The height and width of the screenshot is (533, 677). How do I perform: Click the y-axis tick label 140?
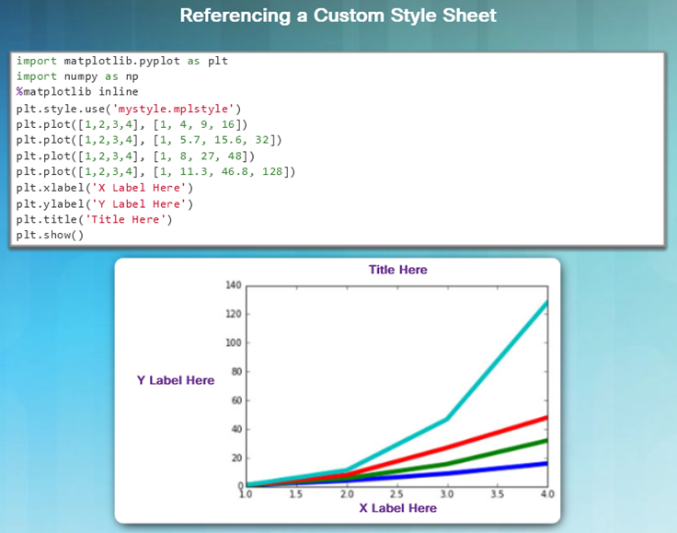tap(234, 285)
